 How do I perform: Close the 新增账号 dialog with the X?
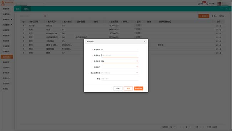[145, 42]
